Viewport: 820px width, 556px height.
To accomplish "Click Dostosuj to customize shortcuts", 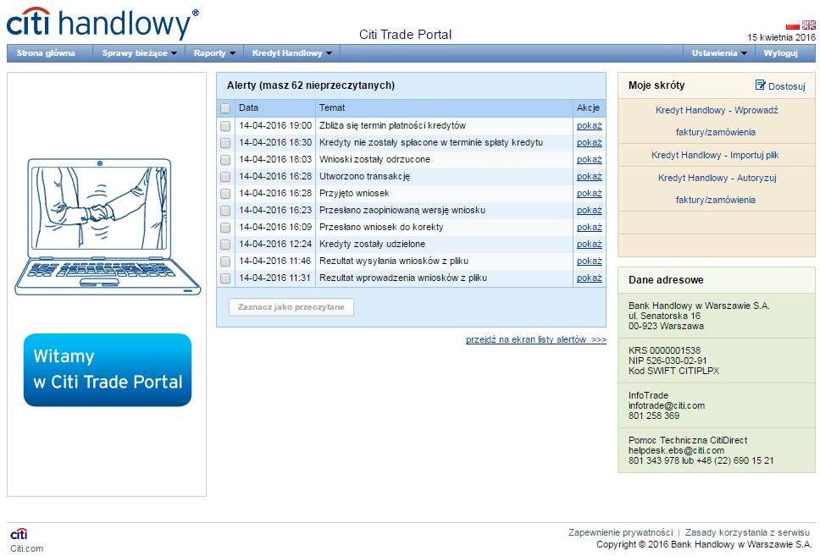I will point(786,86).
